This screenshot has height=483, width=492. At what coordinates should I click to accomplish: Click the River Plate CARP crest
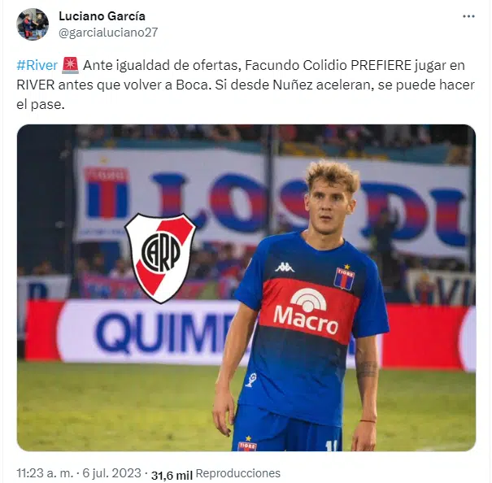[160, 258]
